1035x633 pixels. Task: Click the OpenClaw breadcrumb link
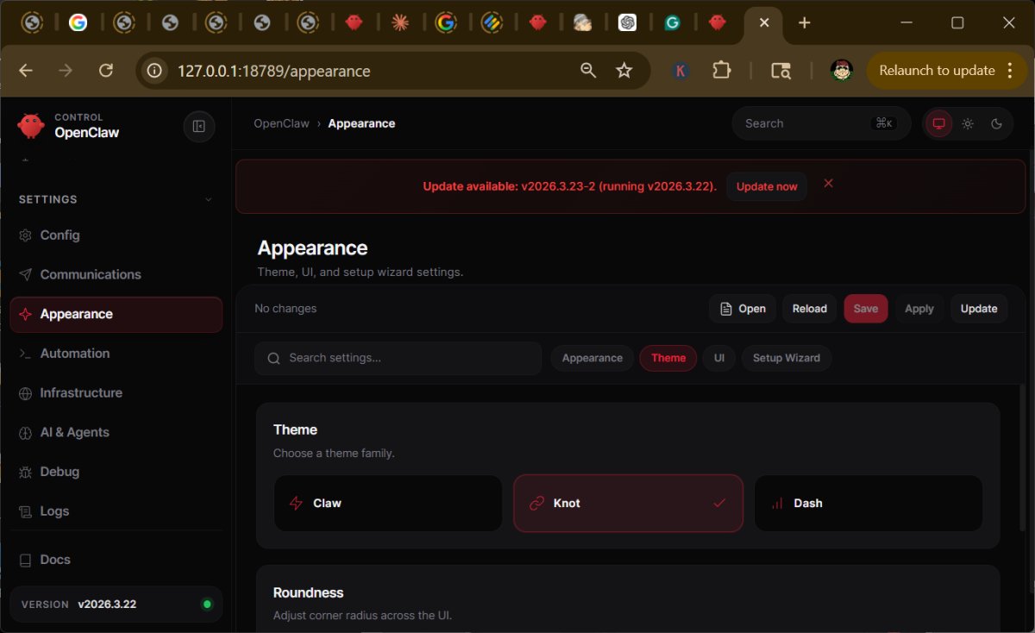(281, 123)
